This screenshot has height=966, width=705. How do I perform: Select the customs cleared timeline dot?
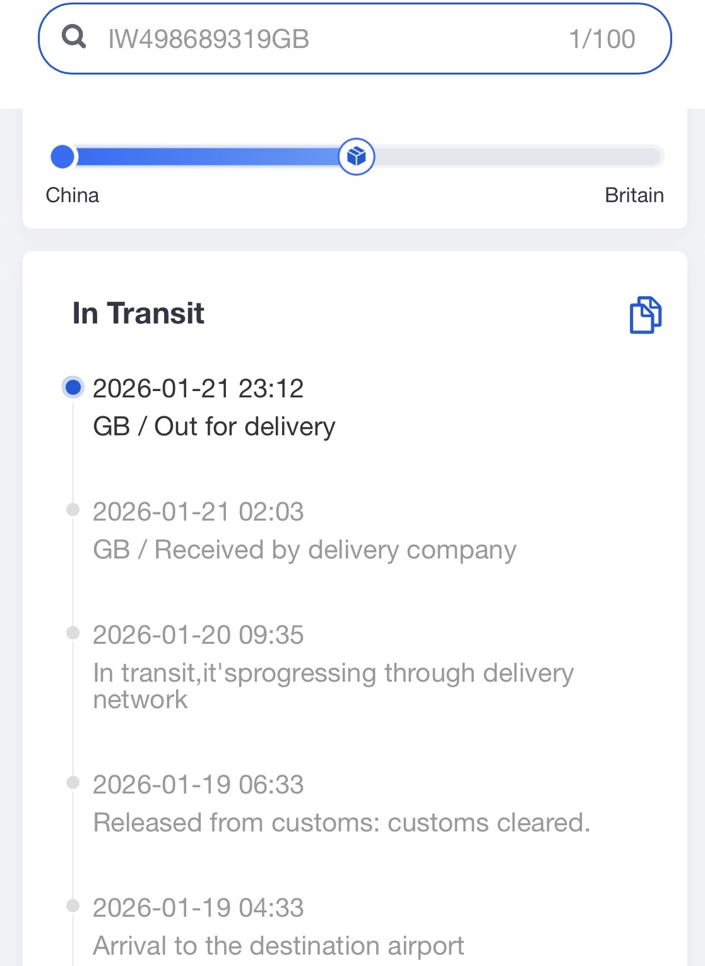73,783
